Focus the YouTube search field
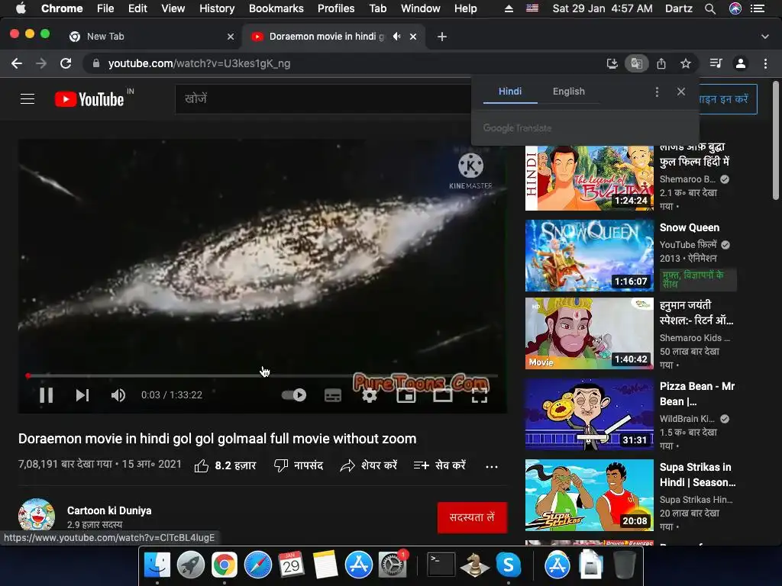 point(323,98)
